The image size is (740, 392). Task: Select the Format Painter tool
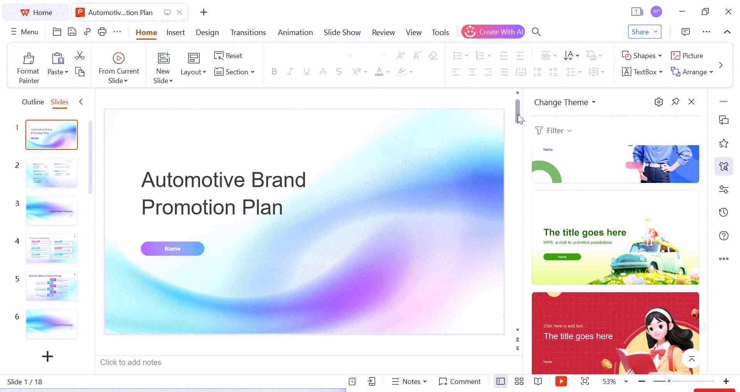[x=28, y=65]
